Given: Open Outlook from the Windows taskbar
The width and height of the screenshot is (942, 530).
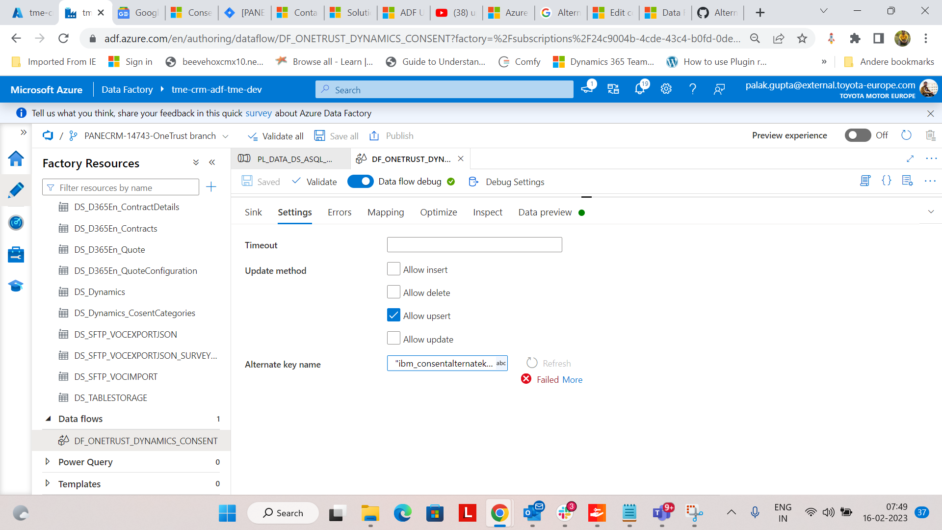Looking at the screenshot, I should pos(533,513).
